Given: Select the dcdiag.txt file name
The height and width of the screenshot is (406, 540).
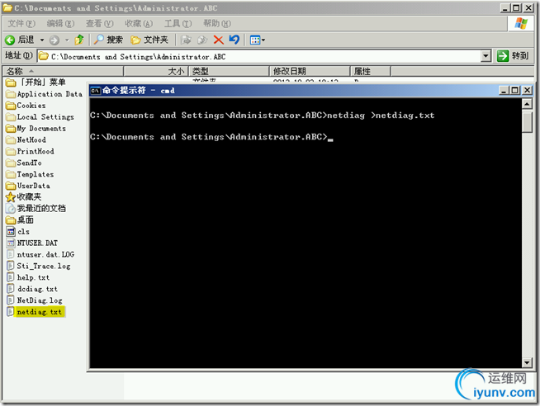Looking at the screenshot, I should click(37, 289).
